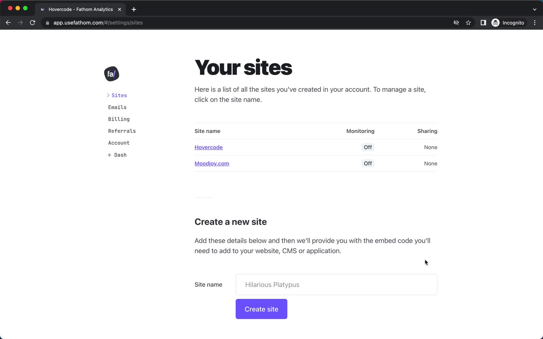This screenshot has height=339, width=543.
Task: Open the Emails settings section
Action: coord(117,107)
